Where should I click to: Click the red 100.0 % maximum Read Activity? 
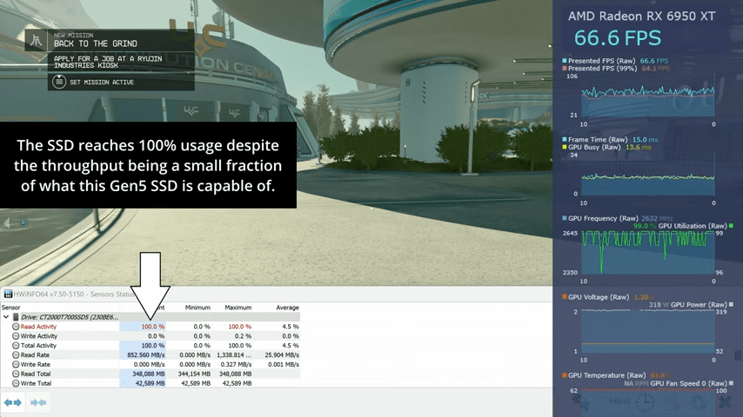tap(240, 327)
